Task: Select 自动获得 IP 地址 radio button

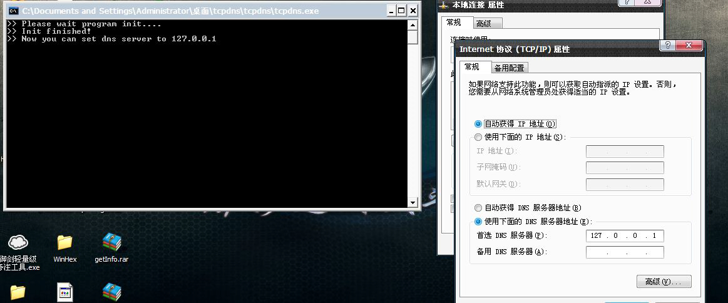Action: coord(478,124)
